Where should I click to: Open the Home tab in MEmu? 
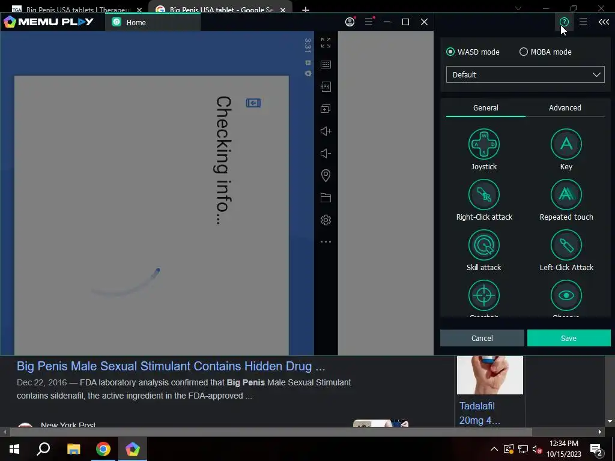pyautogui.click(x=153, y=22)
